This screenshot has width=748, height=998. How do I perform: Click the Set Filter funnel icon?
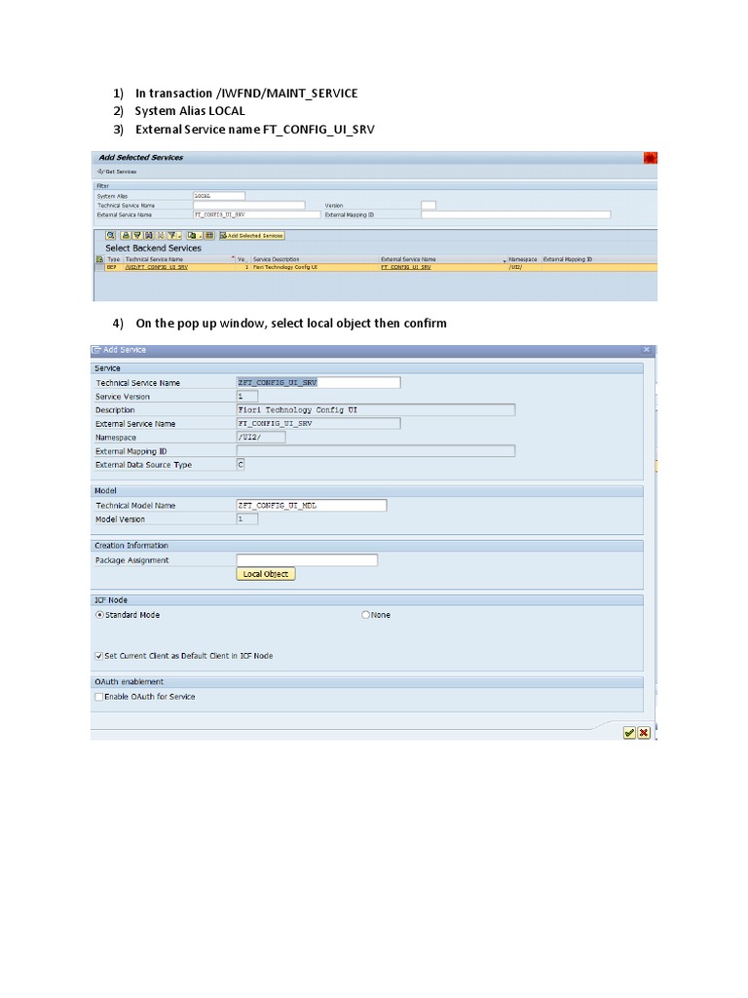click(171, 236)
